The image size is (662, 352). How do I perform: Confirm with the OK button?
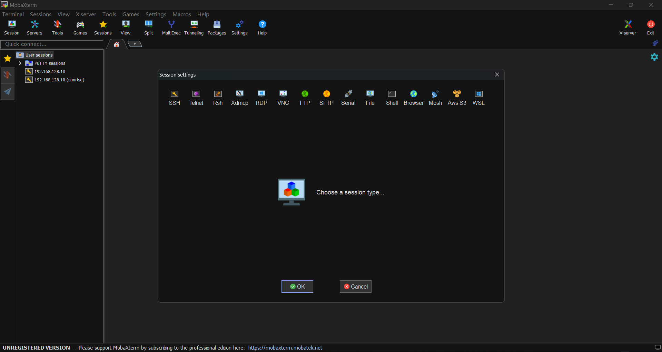[297, 286]
